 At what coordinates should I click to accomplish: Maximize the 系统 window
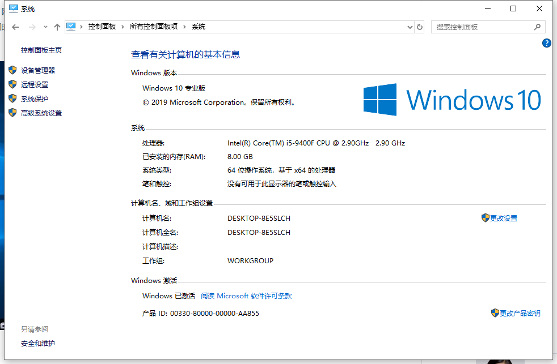513,8
